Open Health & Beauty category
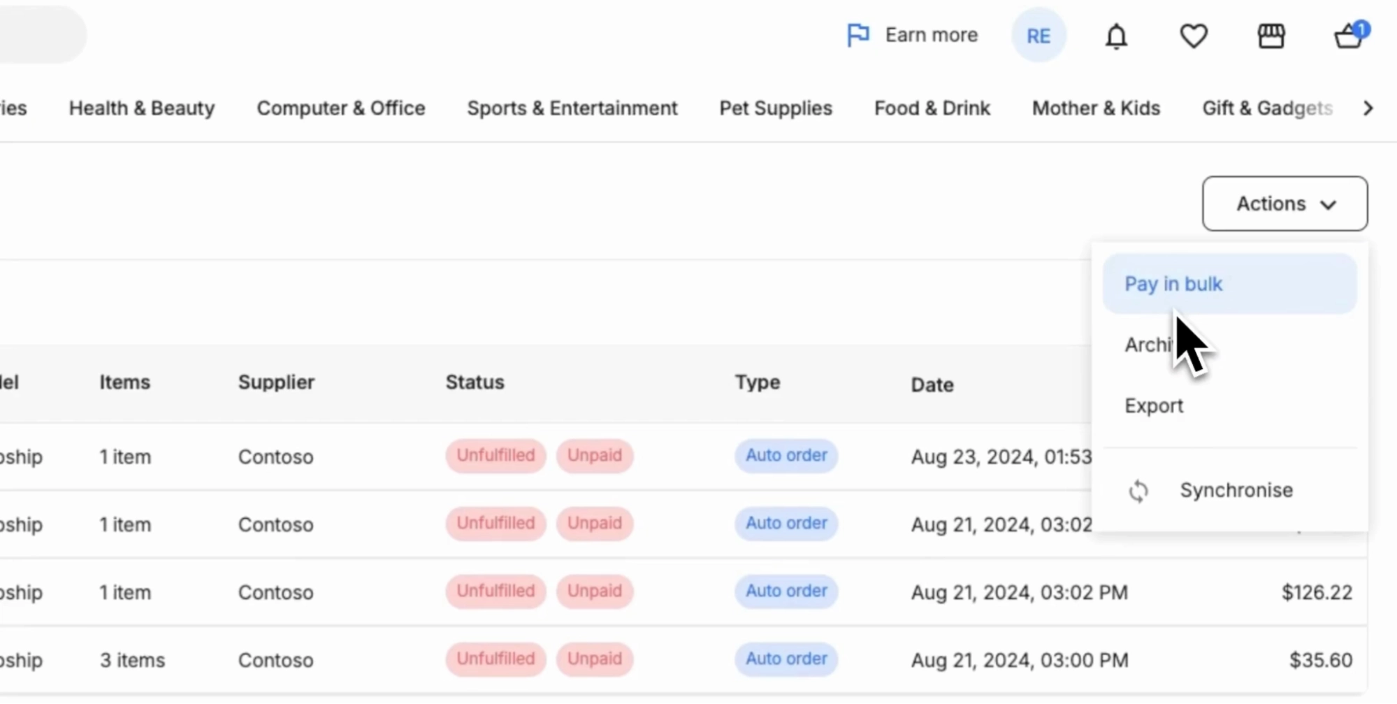This screenshot has width=1397, height=704. tap(142, 108)
